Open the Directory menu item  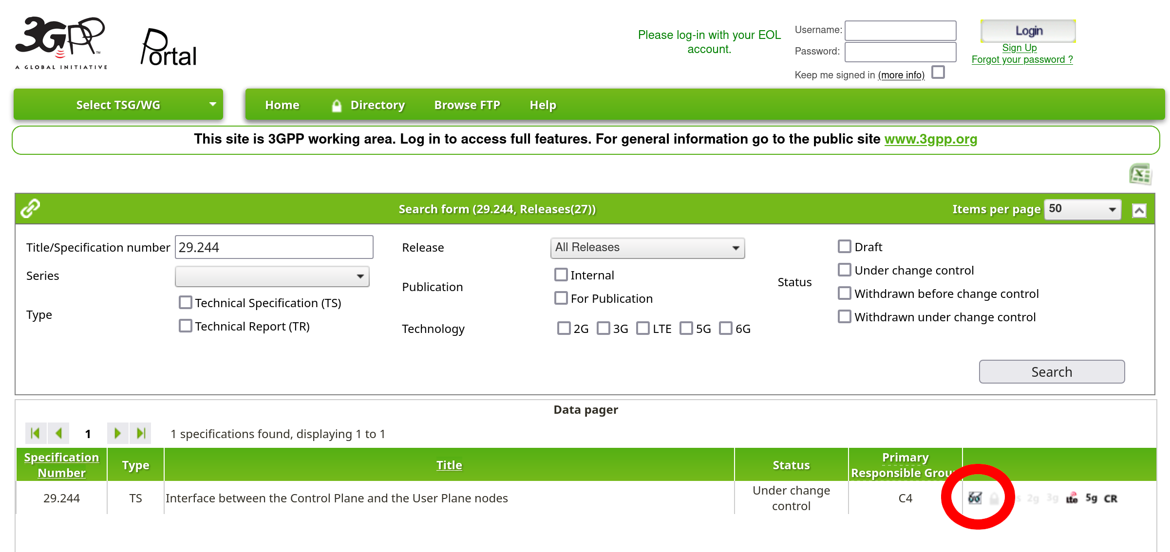[x=377, y=105]
